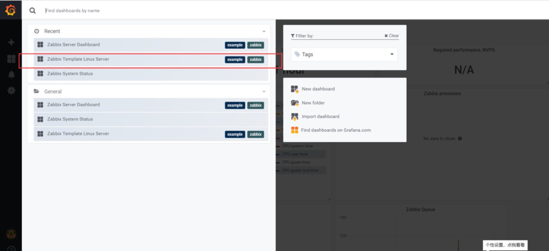Click the New folder icon
This screenshot has width=549, height=251.
click(x=295, y=103)
